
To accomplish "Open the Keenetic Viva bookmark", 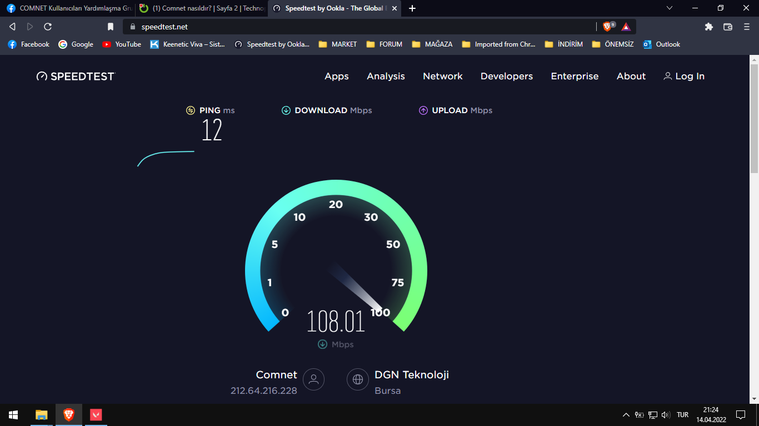I will 188,44.
